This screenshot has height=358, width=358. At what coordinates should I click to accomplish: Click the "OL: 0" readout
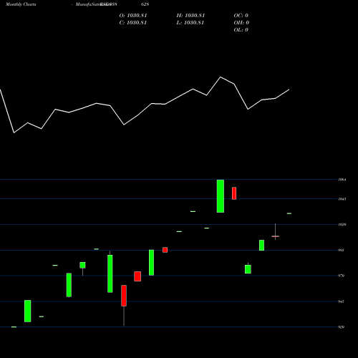coord(241,30)
